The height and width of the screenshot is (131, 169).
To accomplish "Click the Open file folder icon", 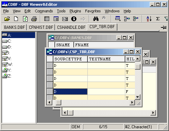I will [7, 19].
